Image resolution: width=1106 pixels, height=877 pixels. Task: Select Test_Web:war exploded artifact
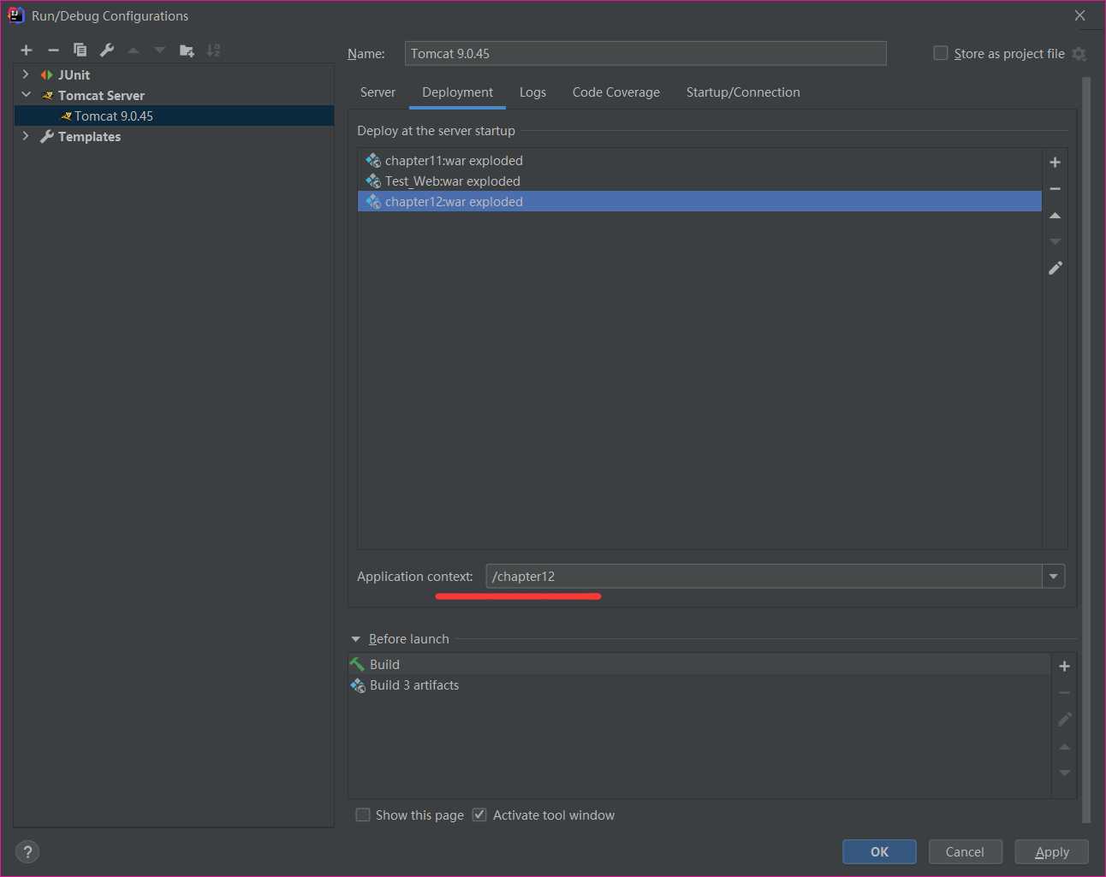point(699,181)
